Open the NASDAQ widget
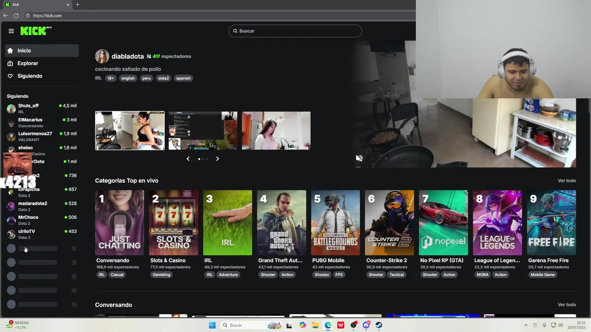 click(x=18, y=325)
